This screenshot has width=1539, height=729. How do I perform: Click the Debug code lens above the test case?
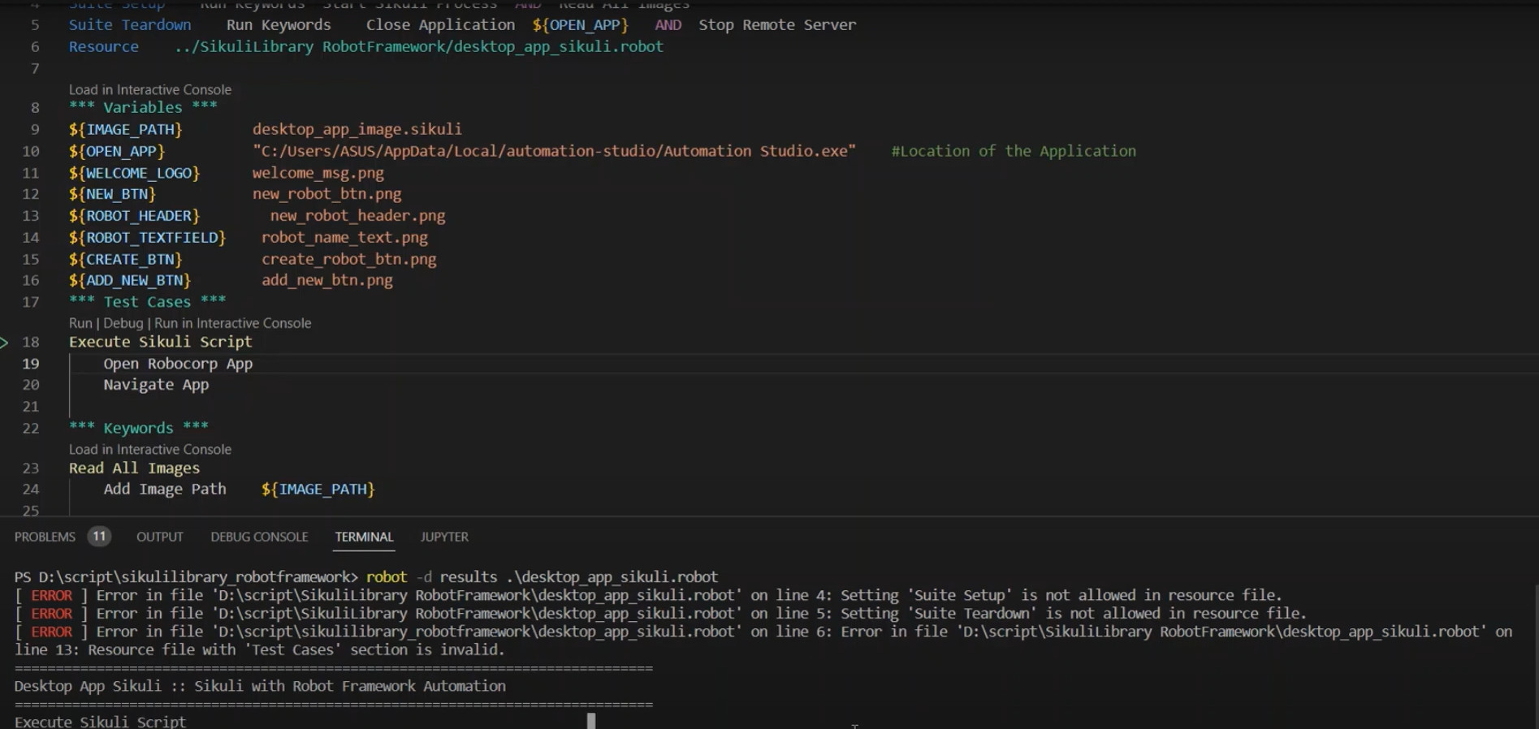[x=123, y=323]
